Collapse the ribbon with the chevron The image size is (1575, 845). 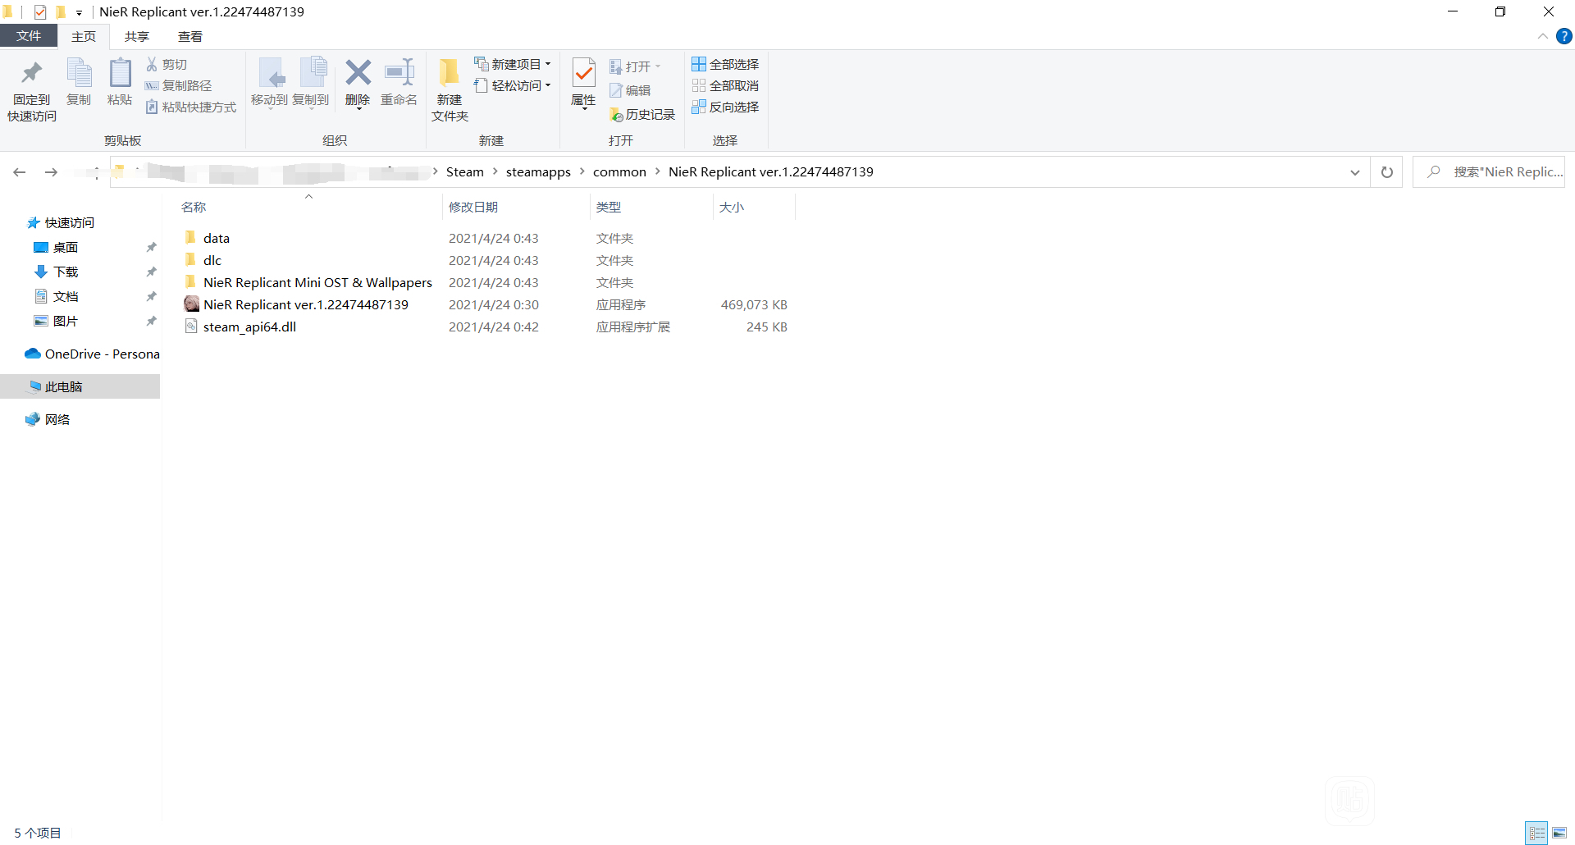click(1543, 37)
